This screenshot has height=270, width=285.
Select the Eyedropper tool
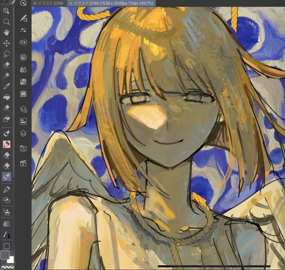point(7,85)
